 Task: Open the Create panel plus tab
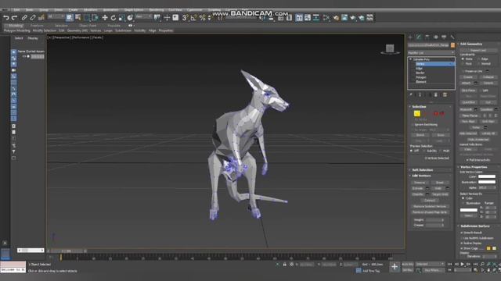(x=410, y=37)
